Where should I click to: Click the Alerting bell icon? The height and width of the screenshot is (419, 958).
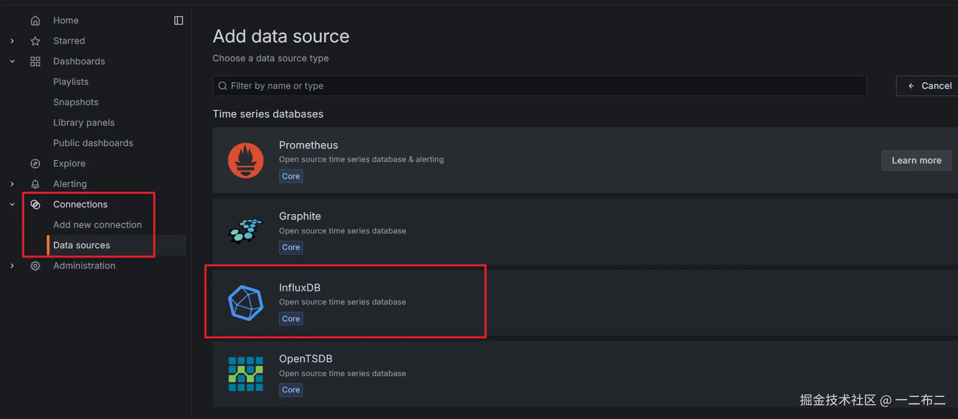tap(35, 184)
